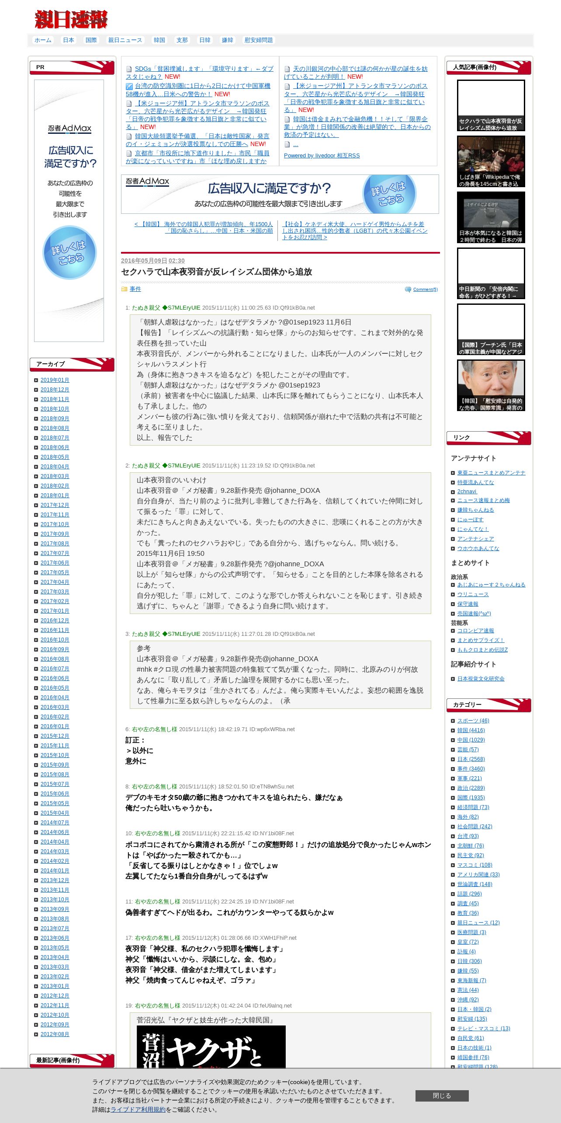The image size is (561, 1123).
Task: Open the もちクロまとめ伝説Z link
Action: pos(483,650)
